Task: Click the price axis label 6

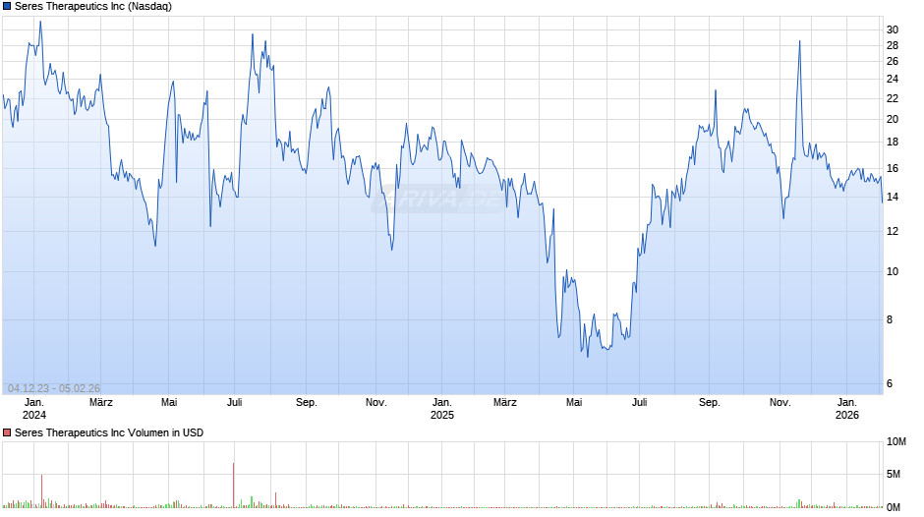Action: coord(890,383)
